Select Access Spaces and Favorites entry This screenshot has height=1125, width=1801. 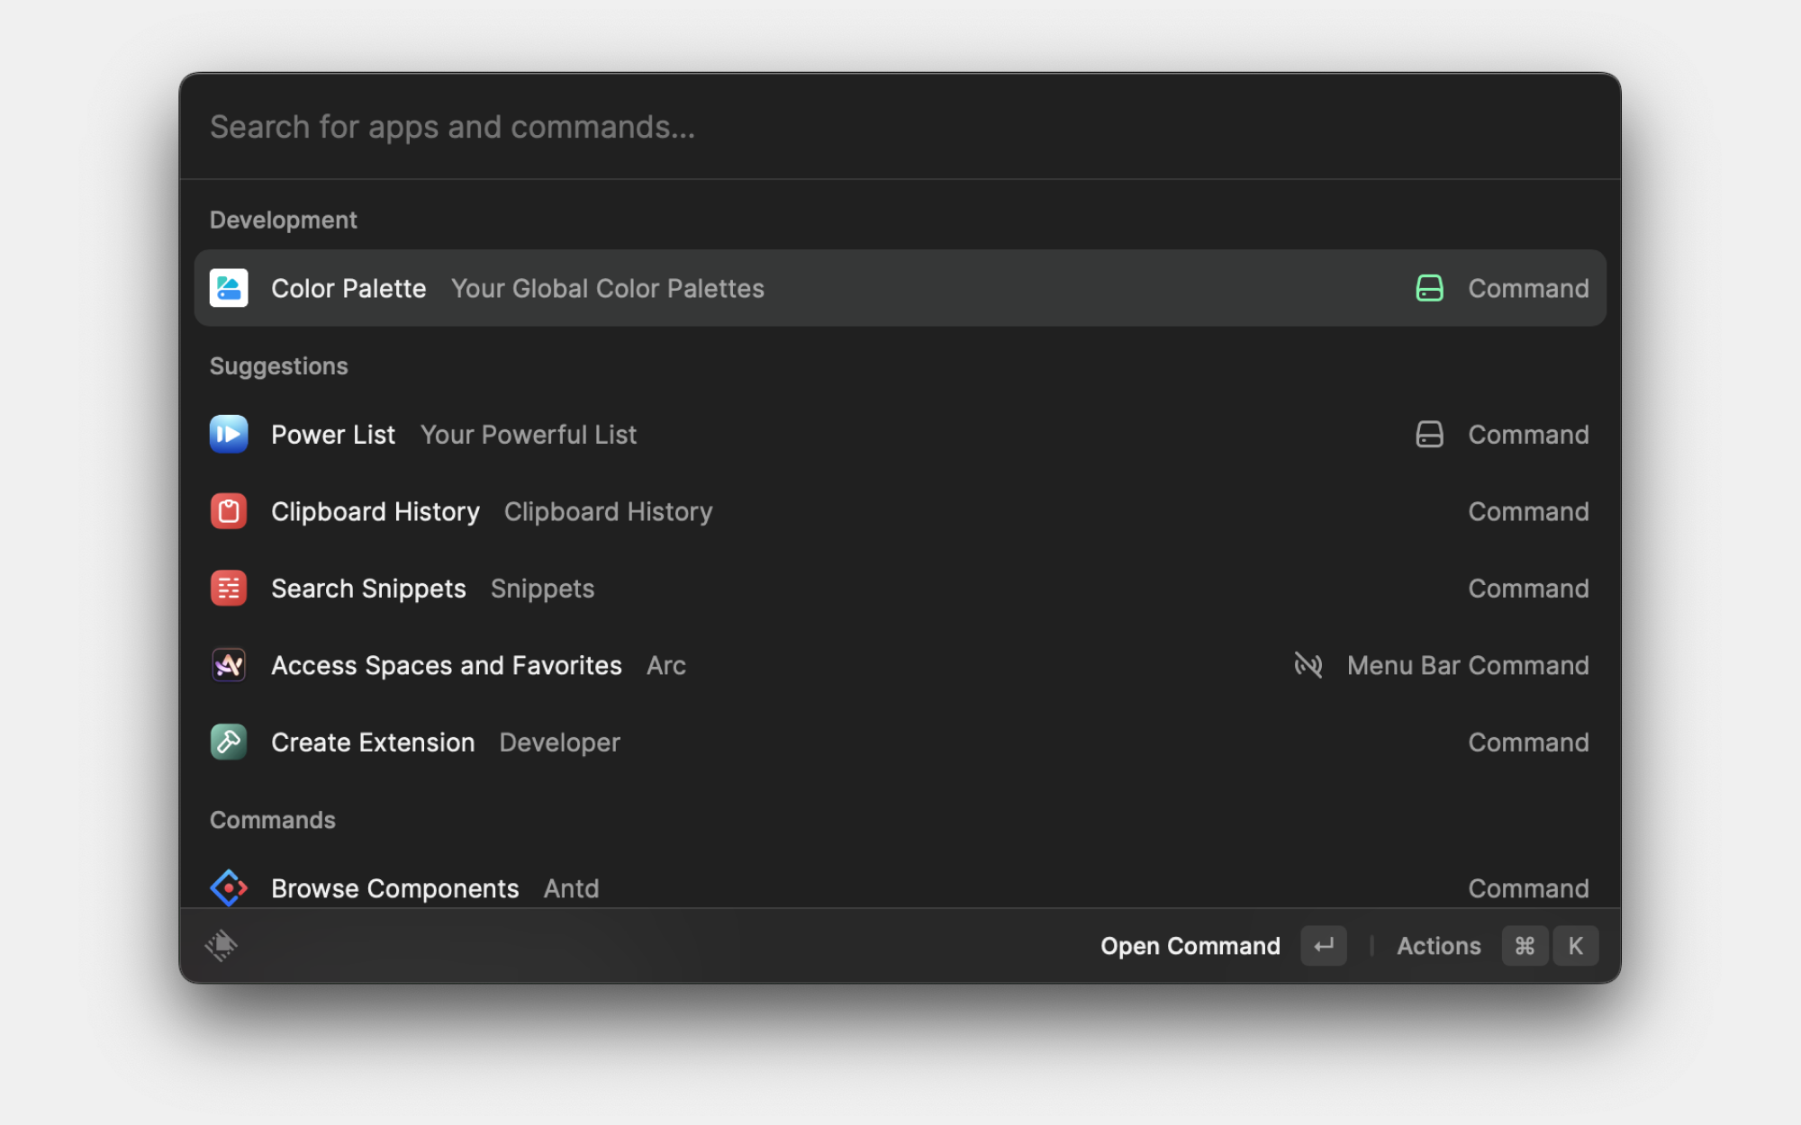click(x=900, y=665)
